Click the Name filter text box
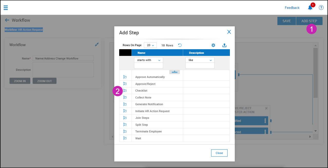 pos(148,66)
